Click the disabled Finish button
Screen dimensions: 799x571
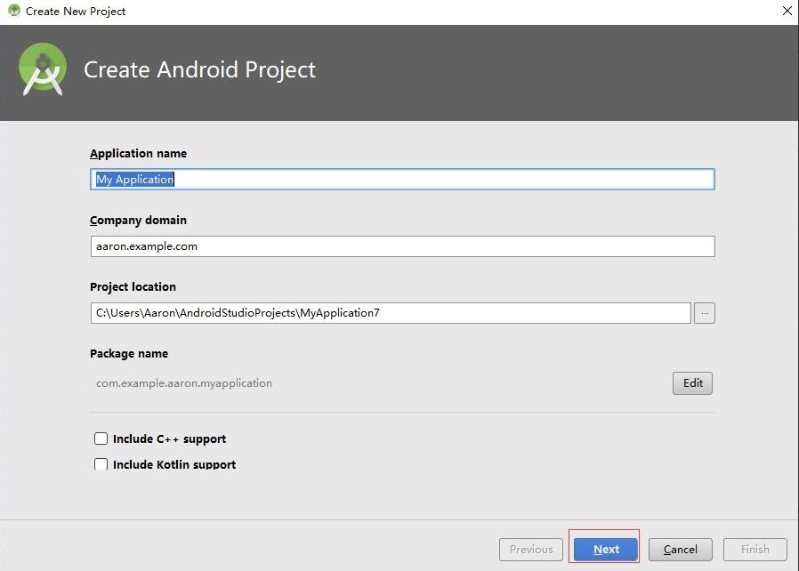[755, 549]
